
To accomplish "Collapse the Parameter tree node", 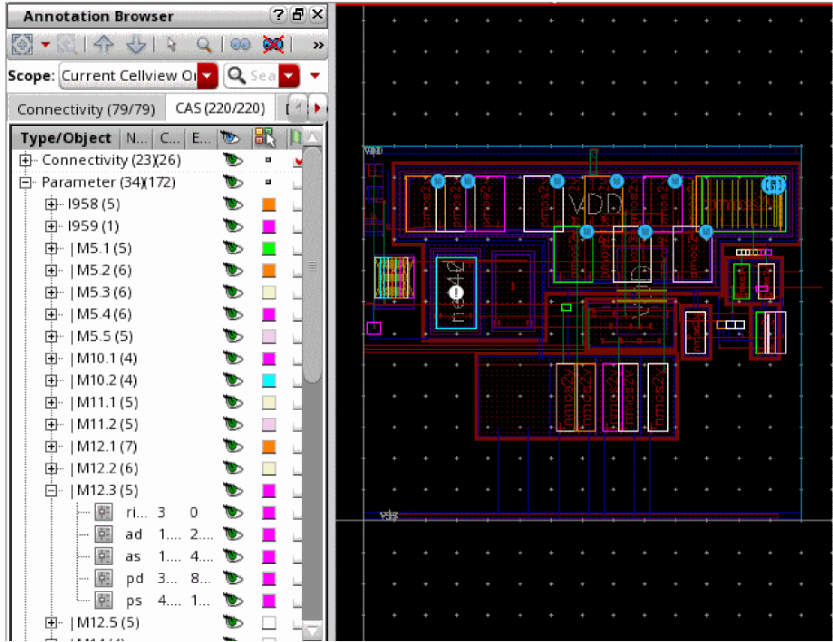I will click(26, 182).
